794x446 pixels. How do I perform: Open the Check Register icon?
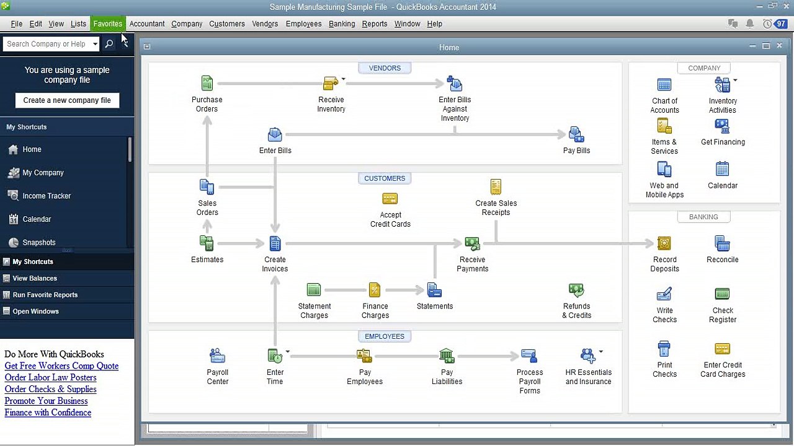722,294
